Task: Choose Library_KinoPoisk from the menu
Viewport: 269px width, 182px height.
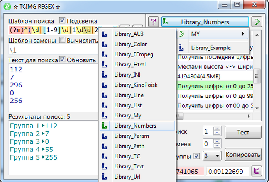Action: point(137,85)
